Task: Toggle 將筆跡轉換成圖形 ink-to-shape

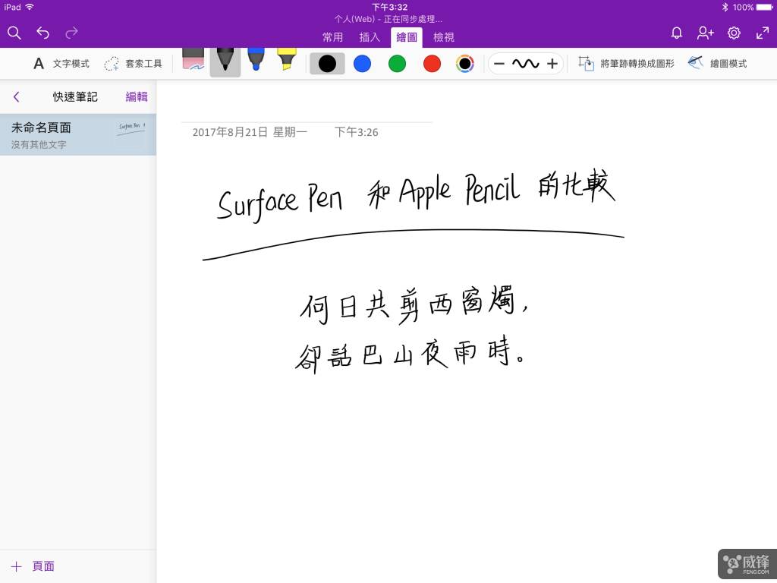Action: tap(627, 64)
